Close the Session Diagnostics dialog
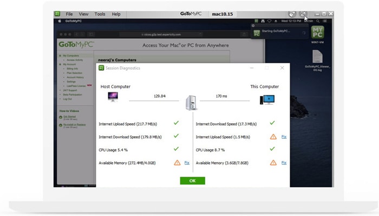 [x=282, y=68]
